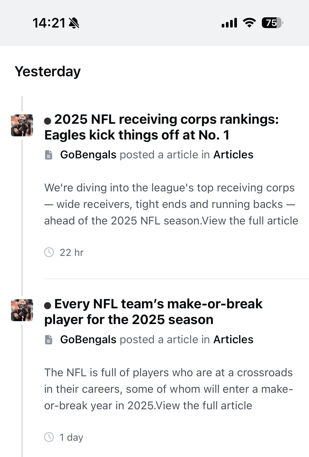Open 2025 NFL receiving corps rankings article
This screenshot has width=309, height=457.
tap(162, 127)
